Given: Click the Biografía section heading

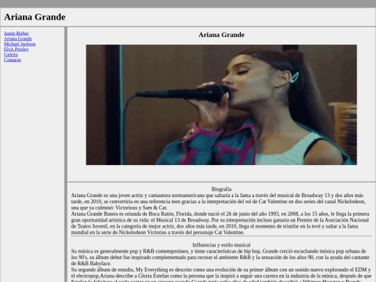Looking at the screenshot, I should [x=221, y=189].
